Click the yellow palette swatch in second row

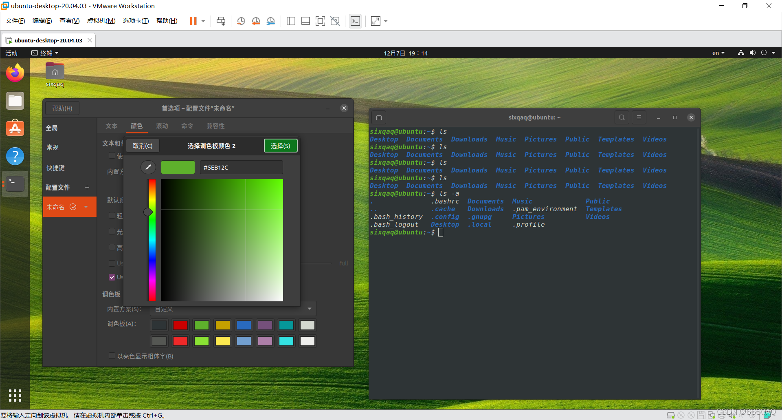click(223, 341)
